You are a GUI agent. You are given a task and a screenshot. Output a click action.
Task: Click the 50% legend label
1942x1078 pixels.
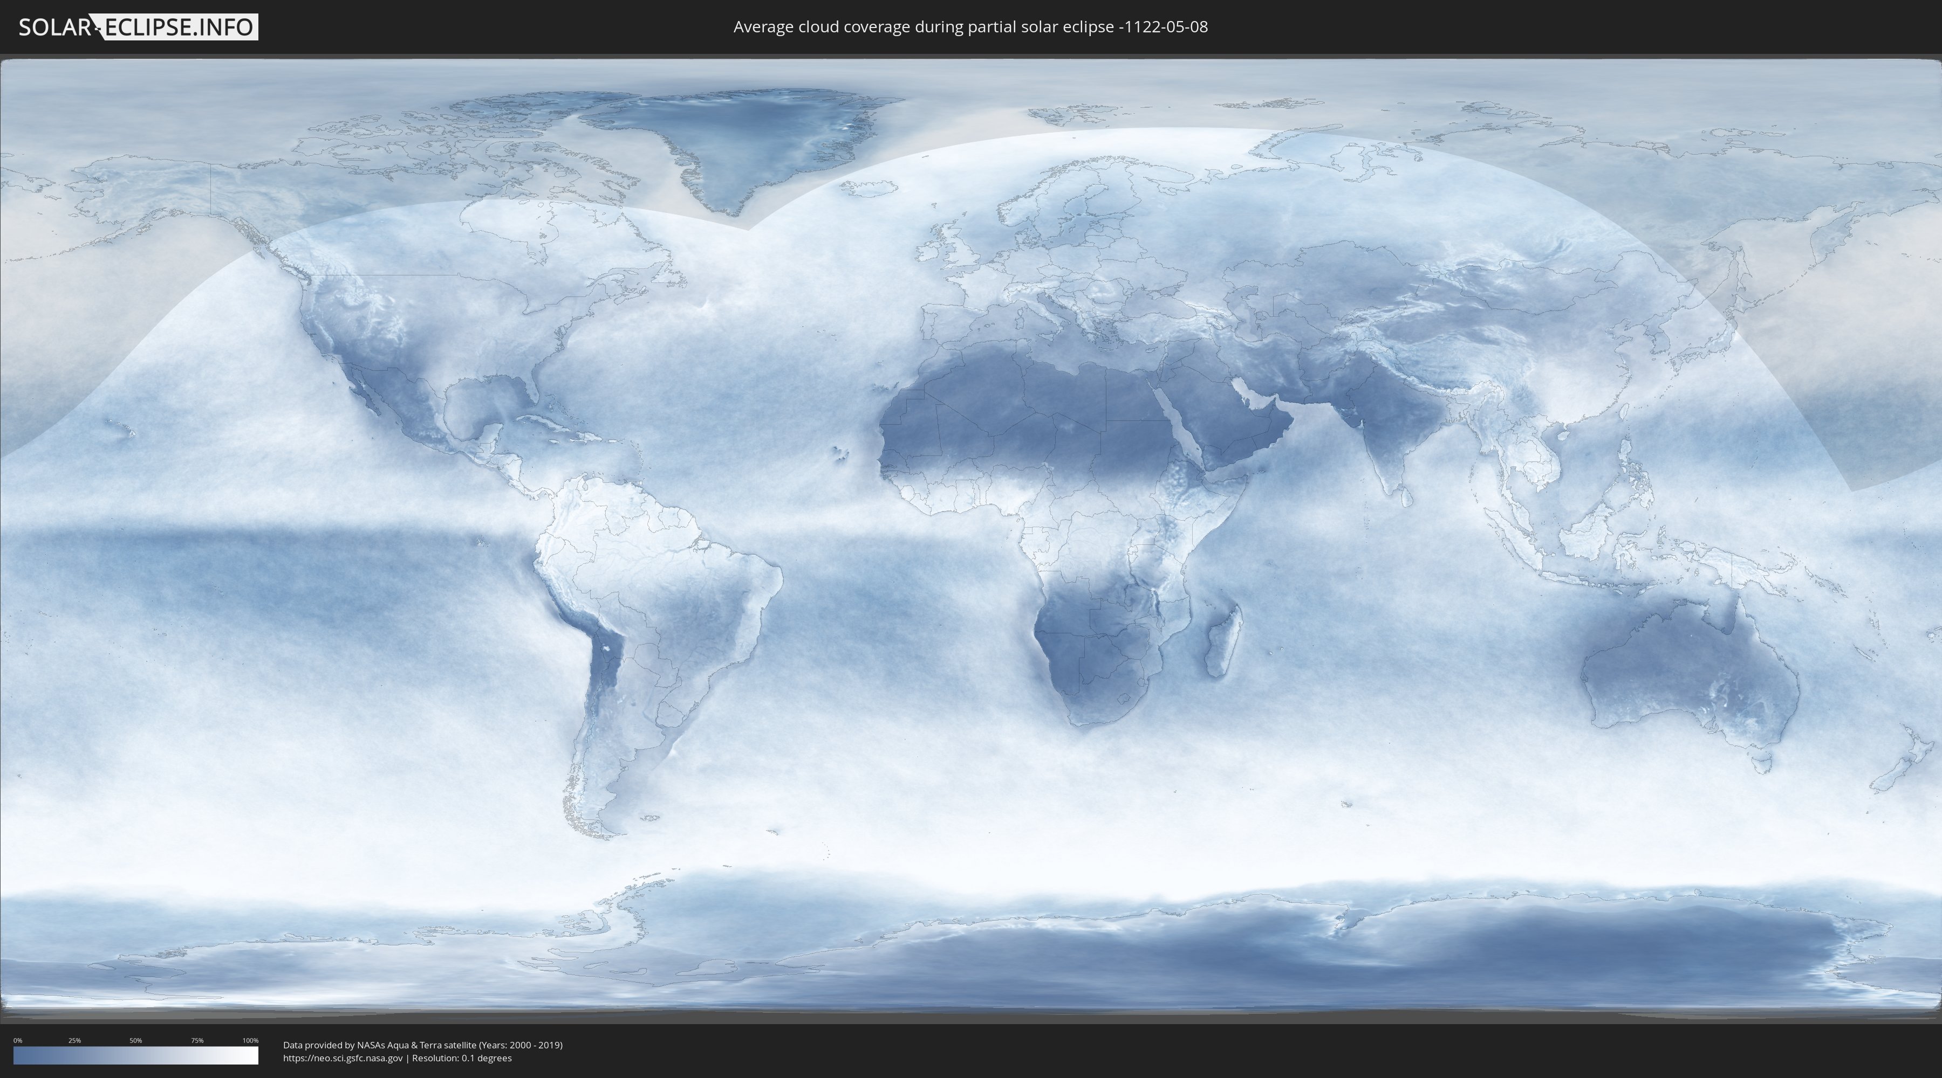point(136,1040)
